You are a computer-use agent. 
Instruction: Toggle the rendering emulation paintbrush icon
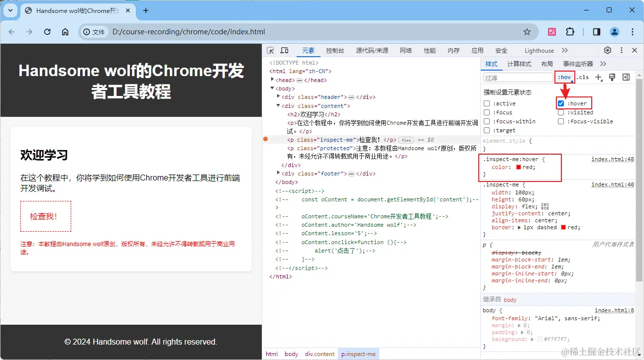click(613, 77)
